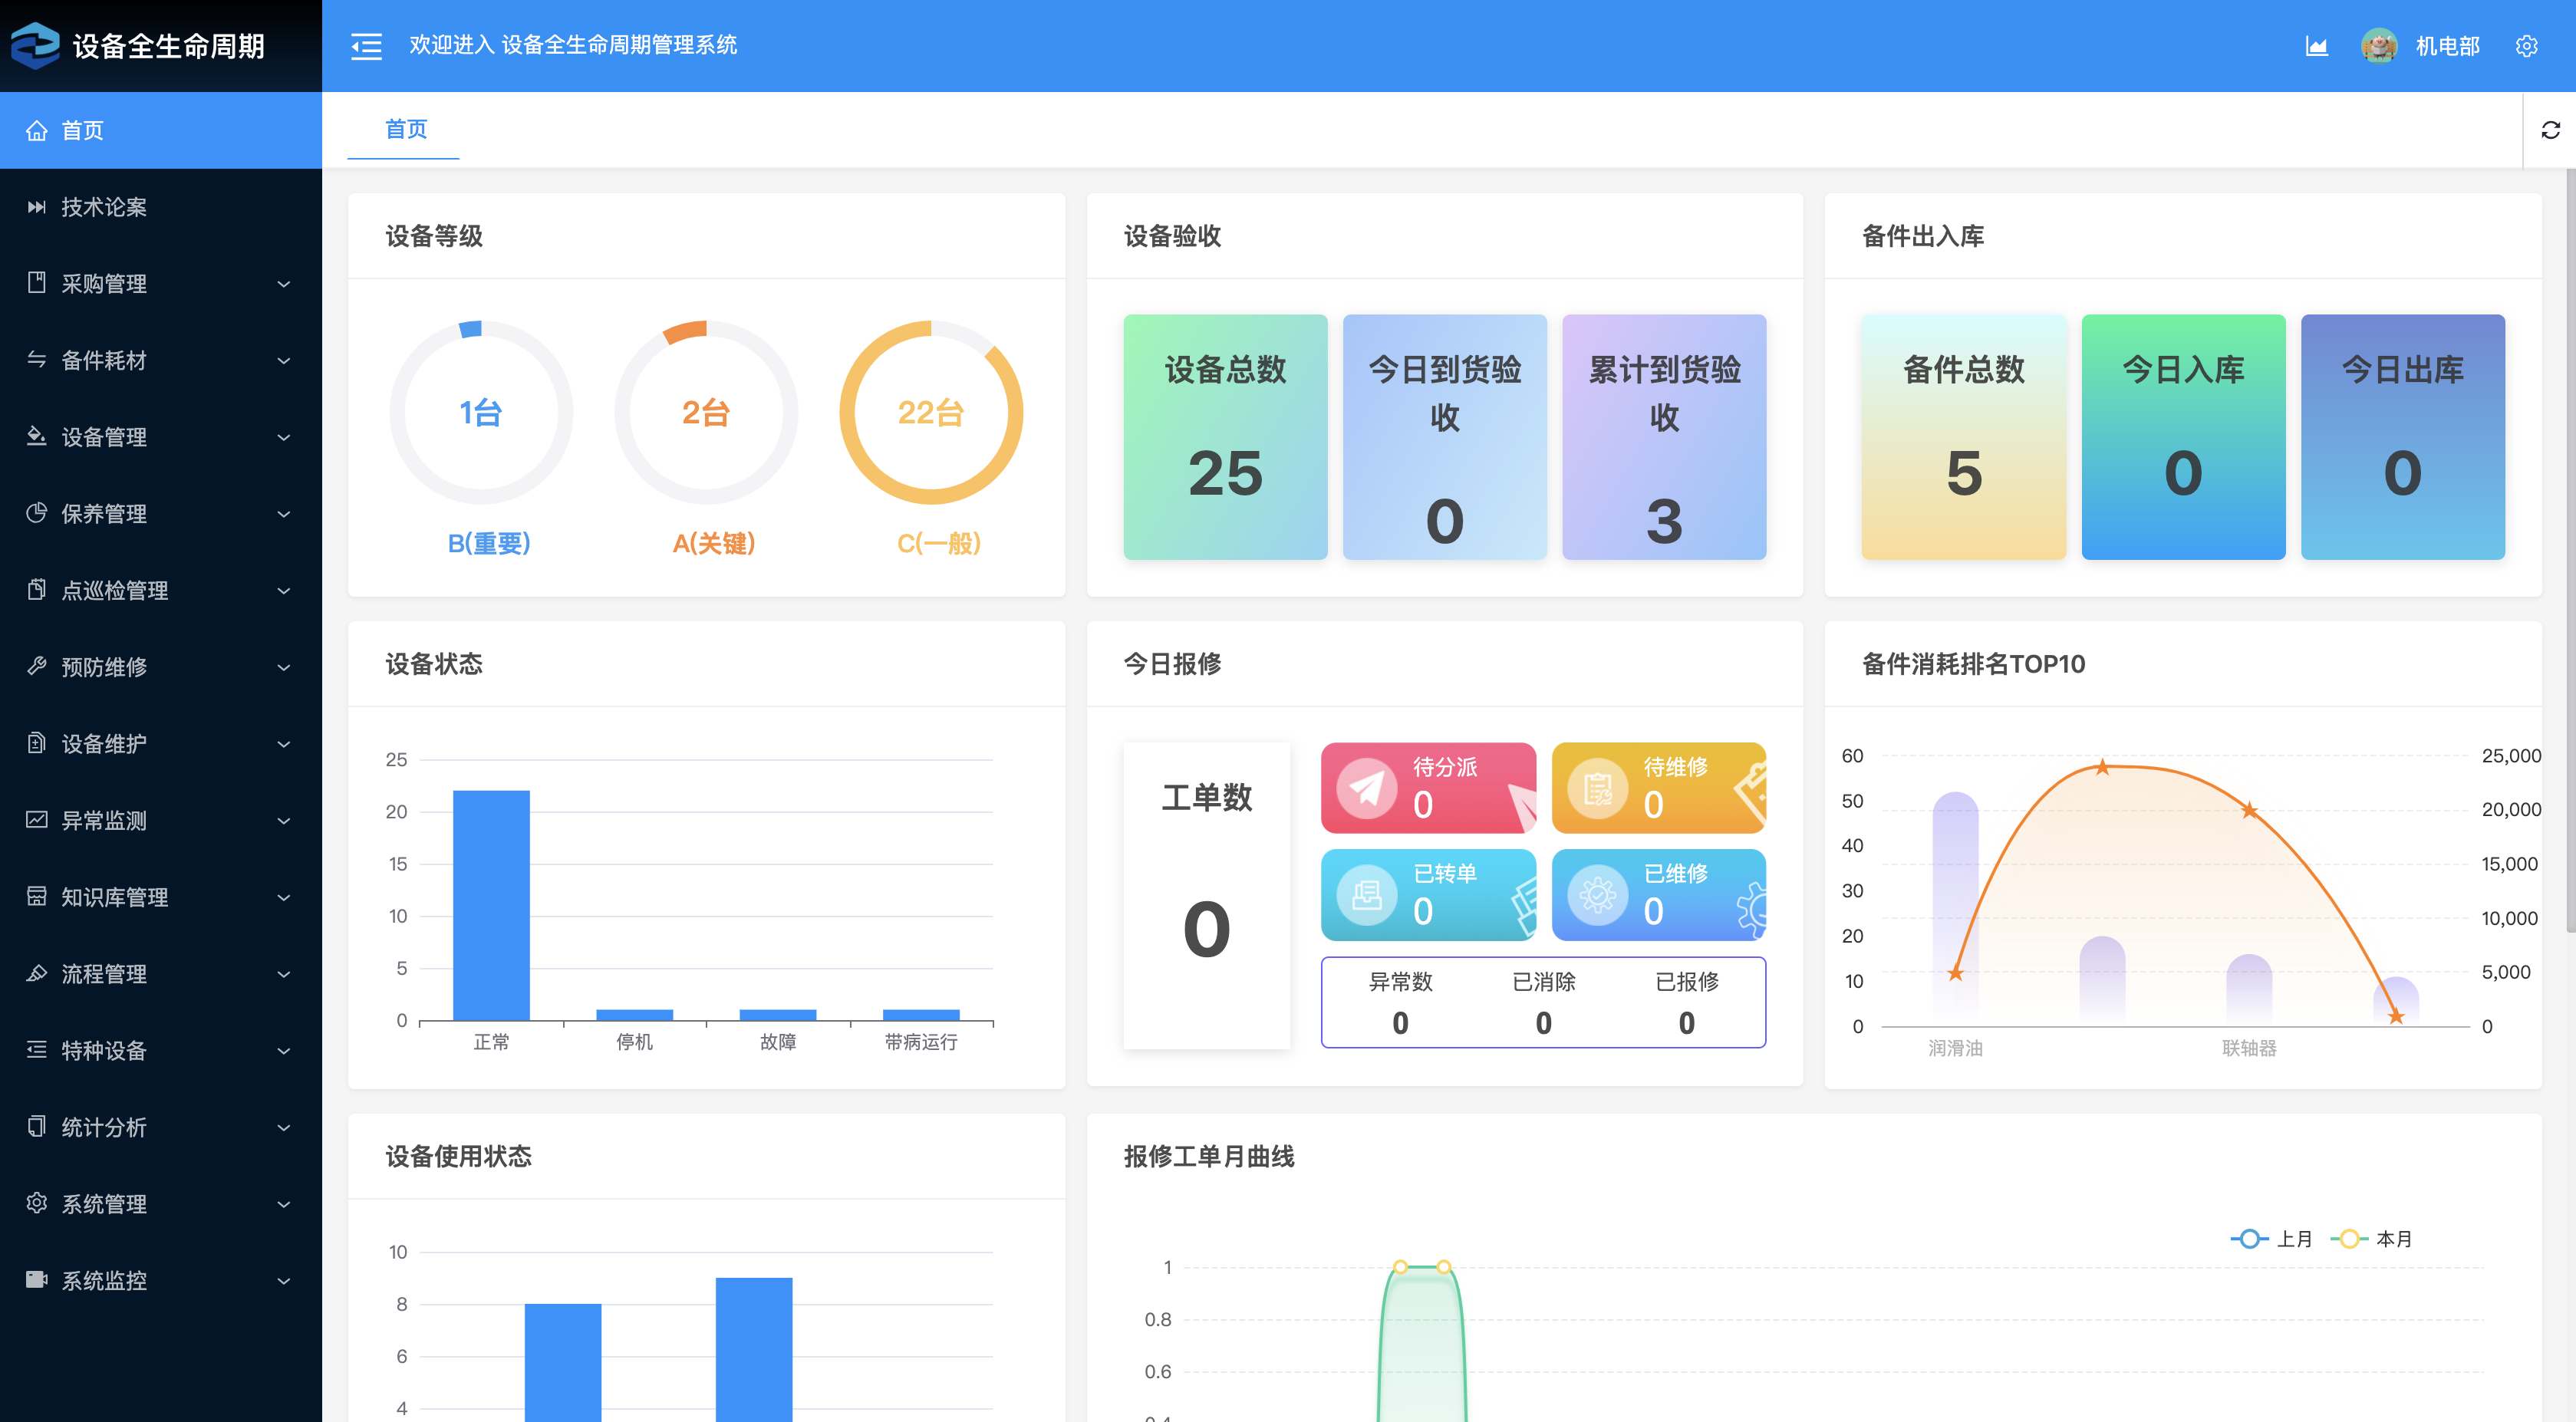Toggle 上月 series in chart legend
The width and height of the screenshot is (2576, 1422).
[x=2272, y=1239]
